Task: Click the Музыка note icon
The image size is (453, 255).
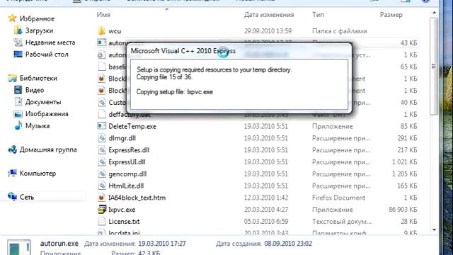Action: (x=18, y=125)
